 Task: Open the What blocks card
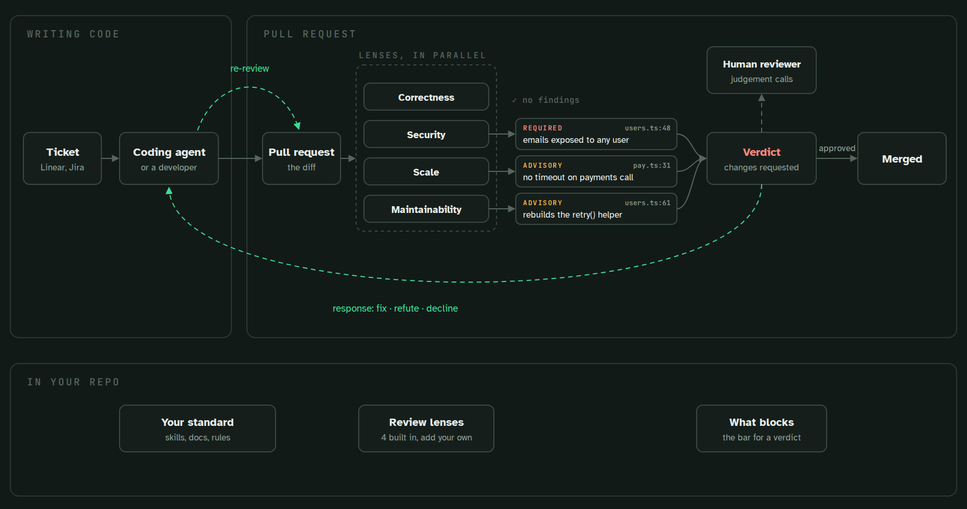click(x=762, y=428)
